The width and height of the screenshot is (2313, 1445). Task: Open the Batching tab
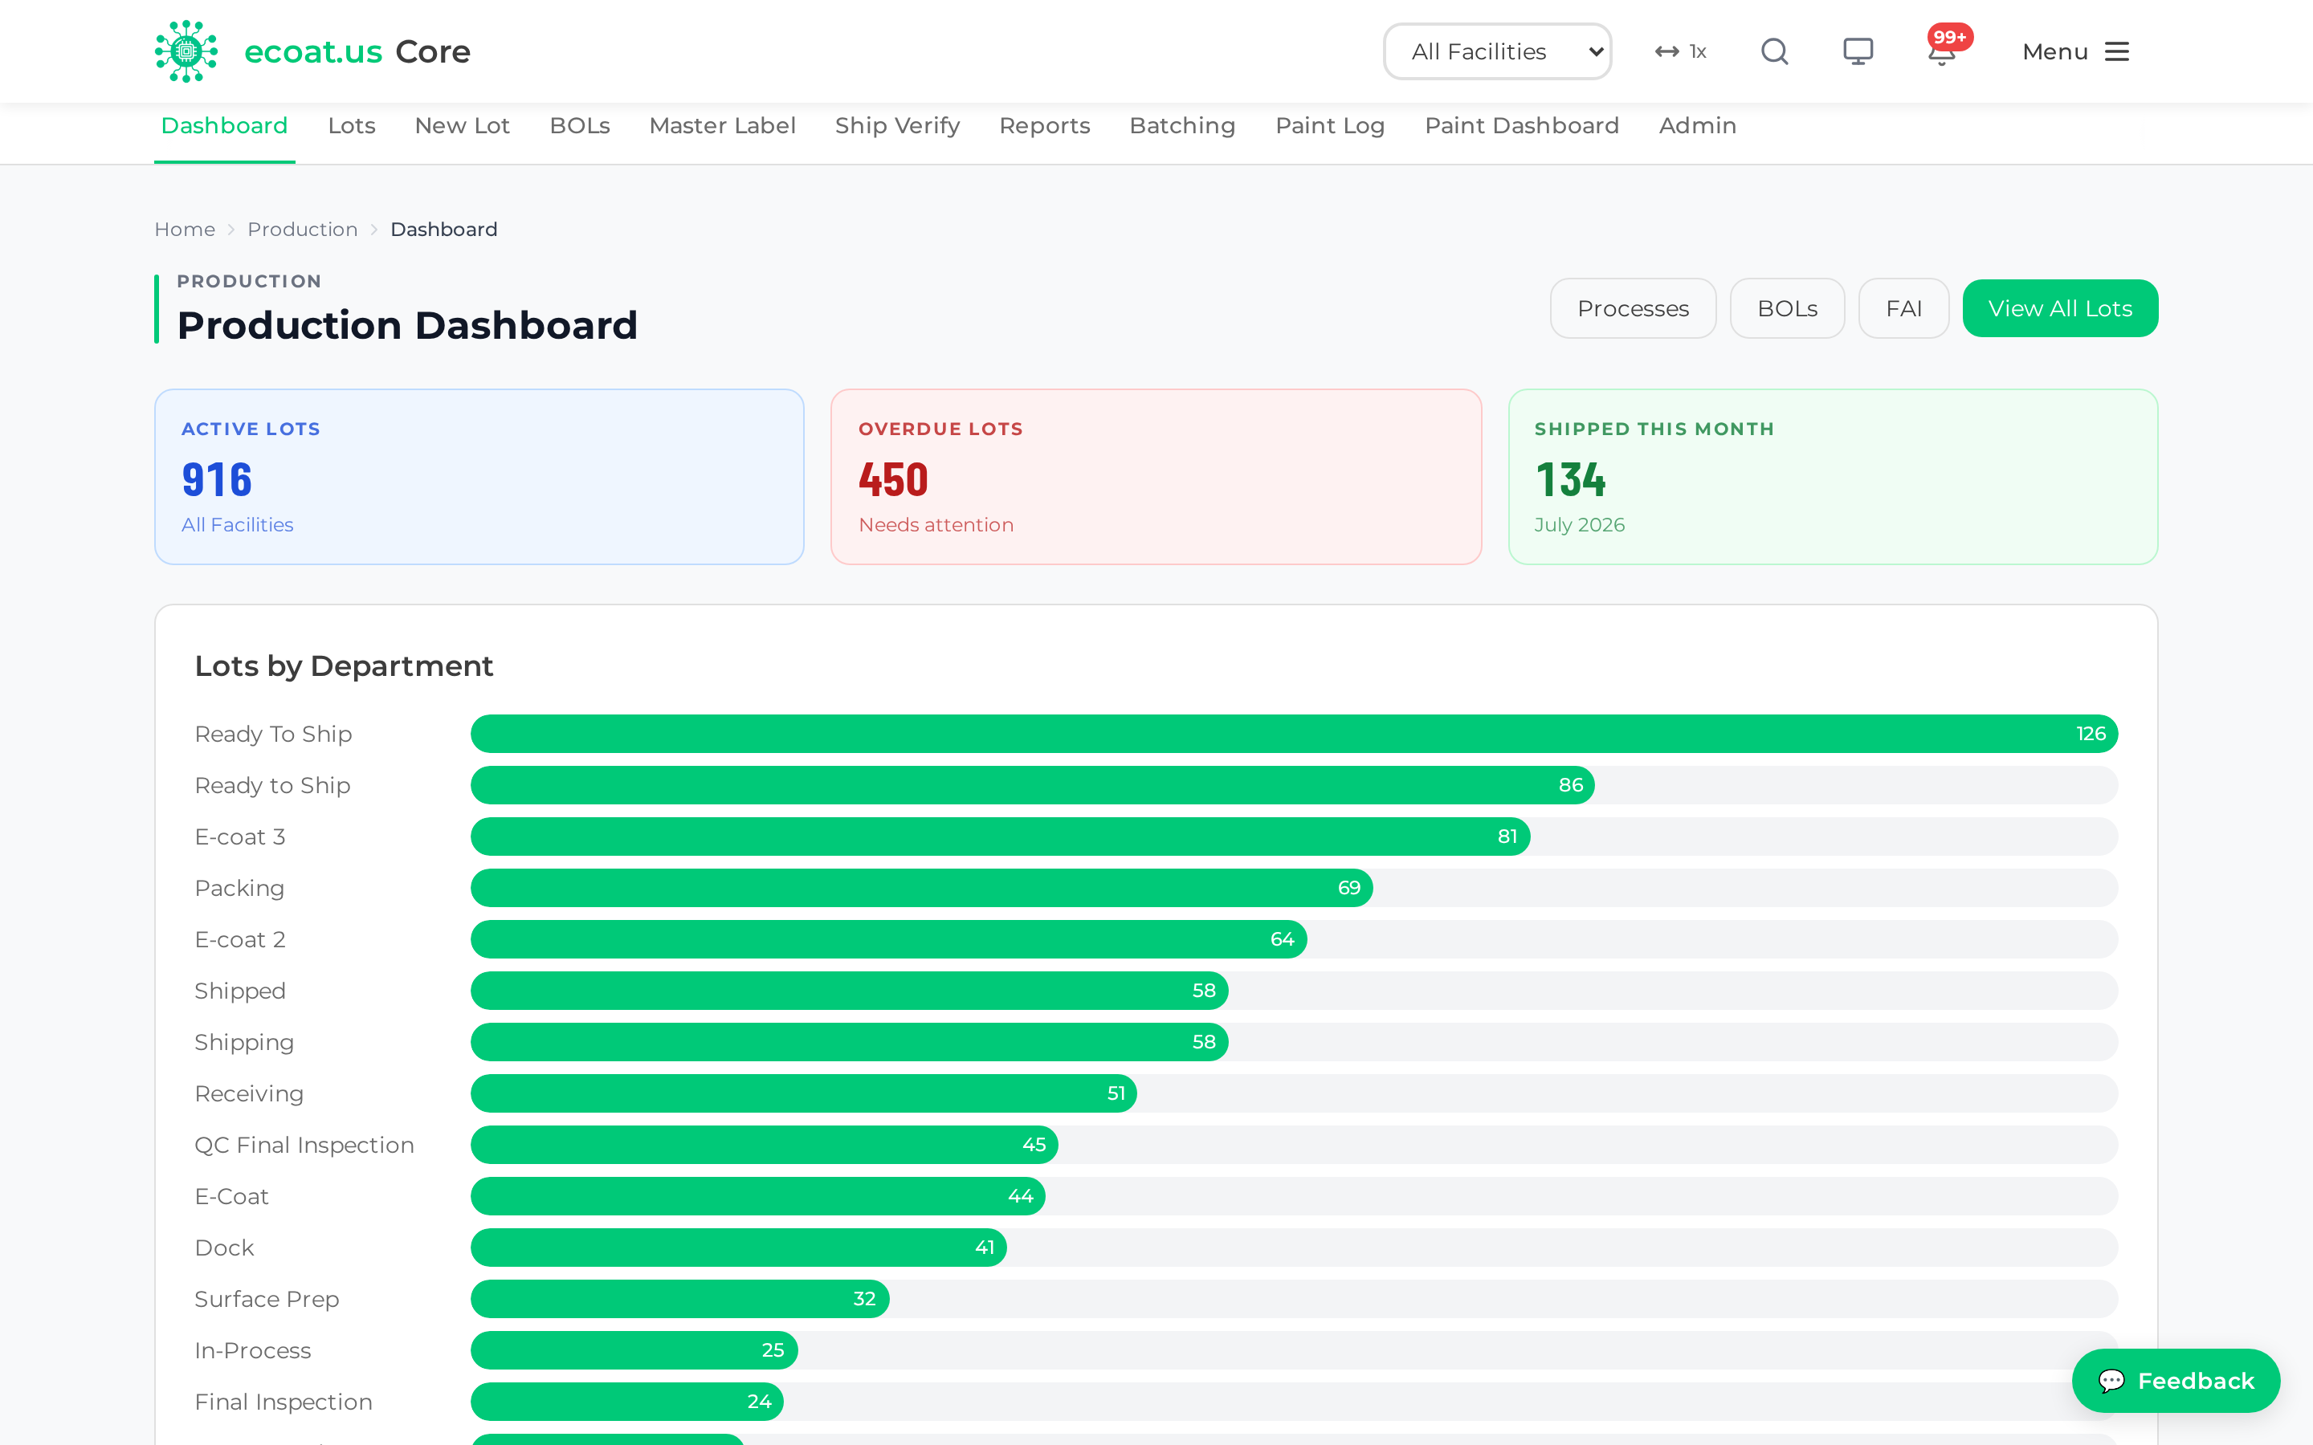click(1182, 126)
